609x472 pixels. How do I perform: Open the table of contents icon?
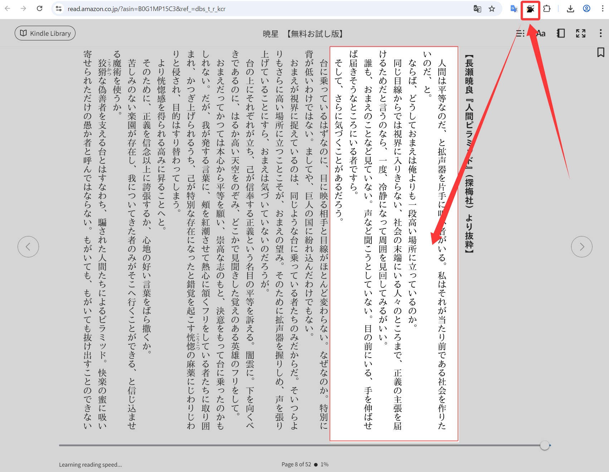(520, 33)
